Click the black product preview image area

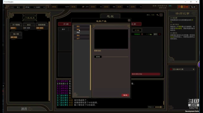[111, 39]
